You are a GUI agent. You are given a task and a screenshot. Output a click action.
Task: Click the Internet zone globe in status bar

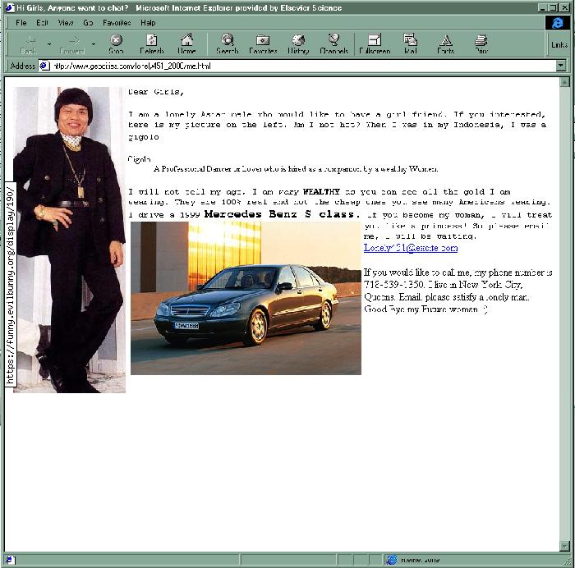(392, 560)
